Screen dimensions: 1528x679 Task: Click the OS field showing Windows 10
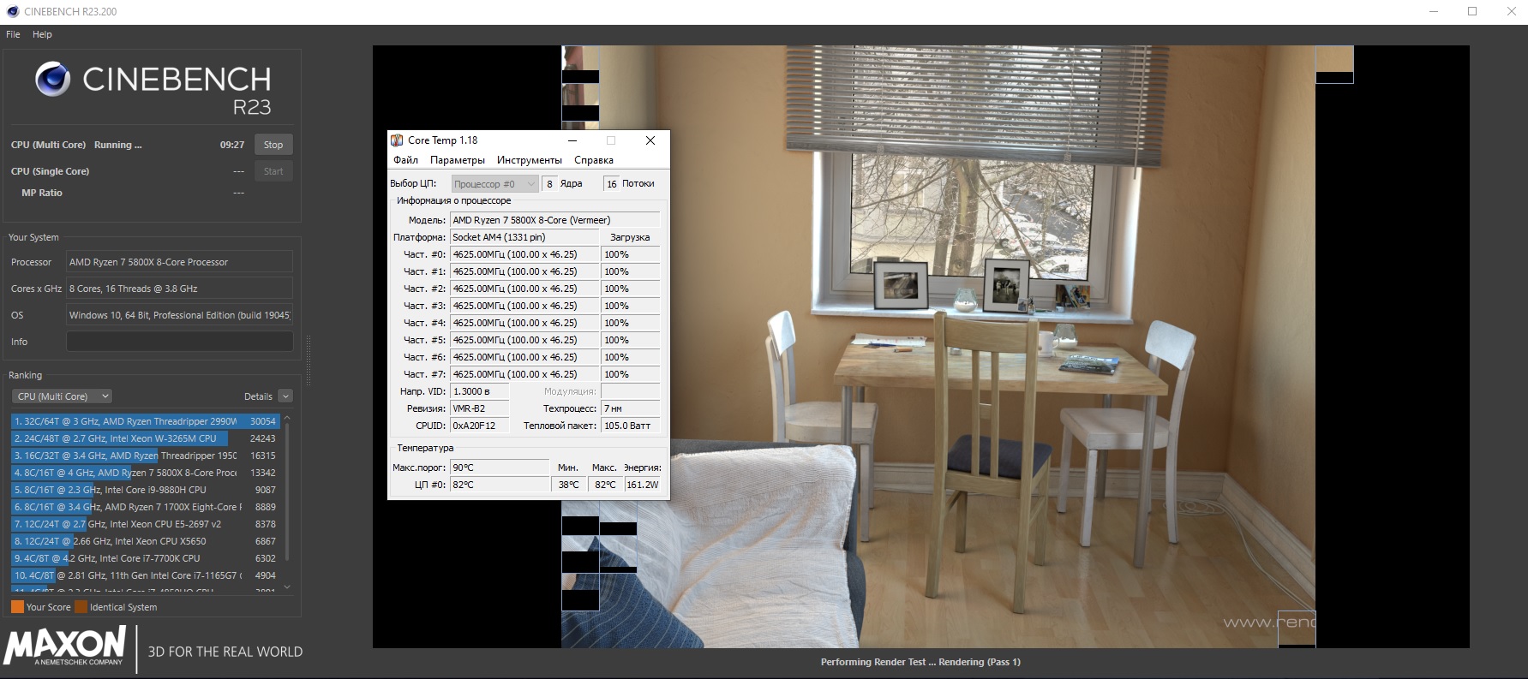180,315
